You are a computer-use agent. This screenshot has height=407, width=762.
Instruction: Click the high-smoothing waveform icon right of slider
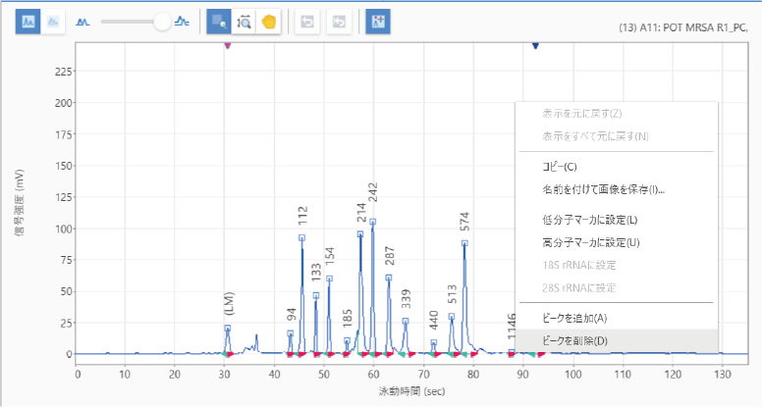[183, 22]
